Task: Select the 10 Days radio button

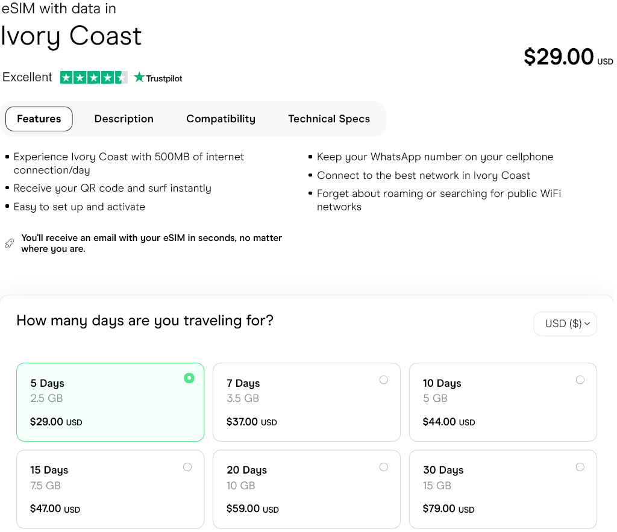Action: pos(580,380)
